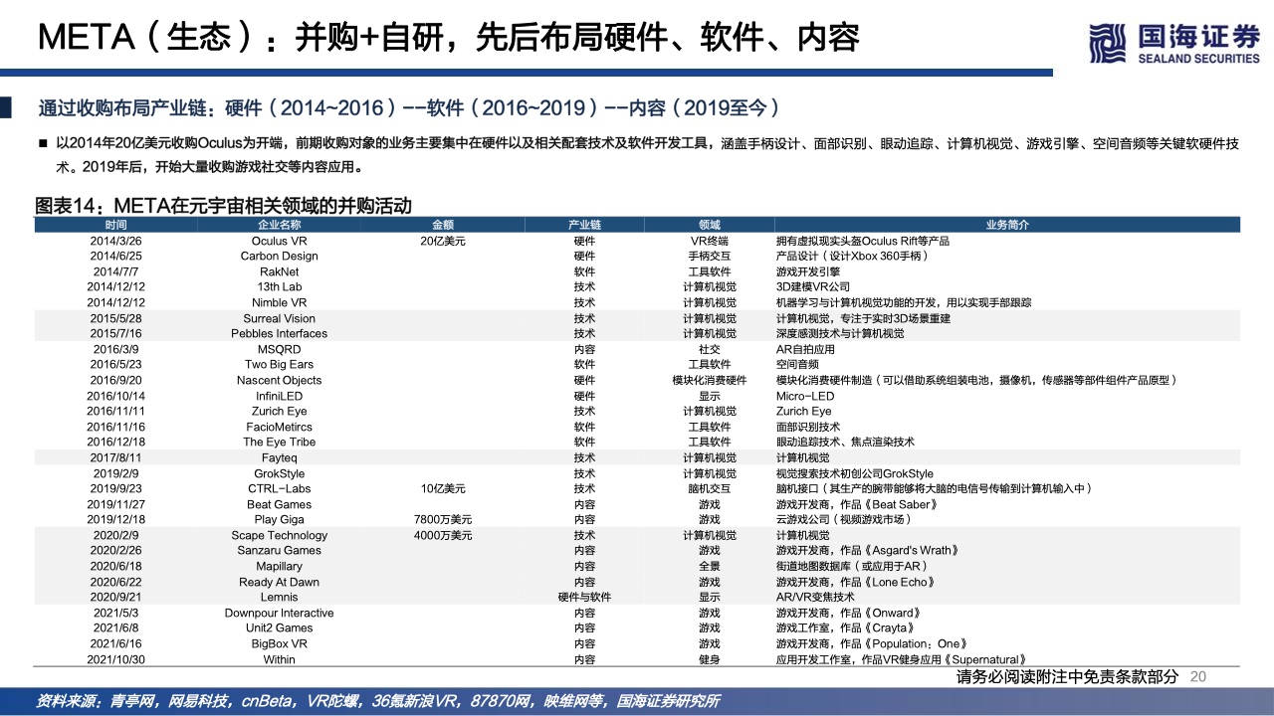The height and width of the screenshot is (716, 1274).
Task: Select the date 2014/3/26
Action: (x=115, y=241)
